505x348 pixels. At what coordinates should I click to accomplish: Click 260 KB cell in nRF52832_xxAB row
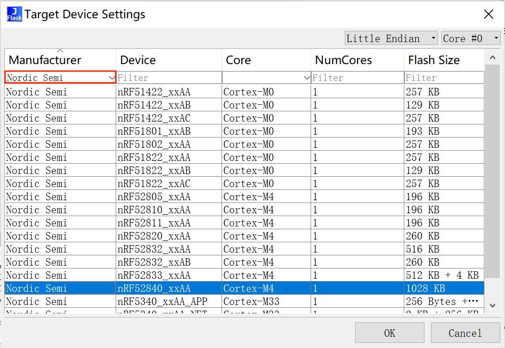[444, 262]
